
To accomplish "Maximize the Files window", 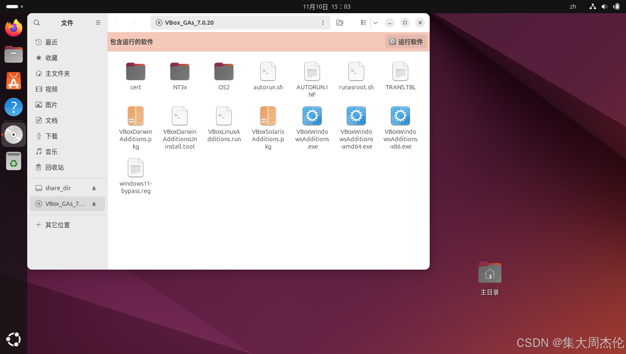I will click(x=405, y=23).
